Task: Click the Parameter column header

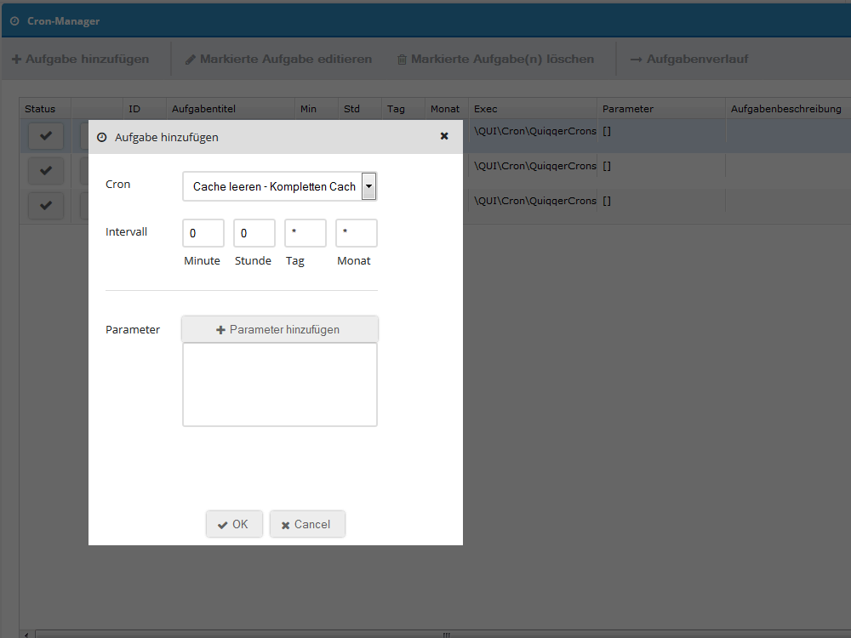Action: tap(661, 109)
